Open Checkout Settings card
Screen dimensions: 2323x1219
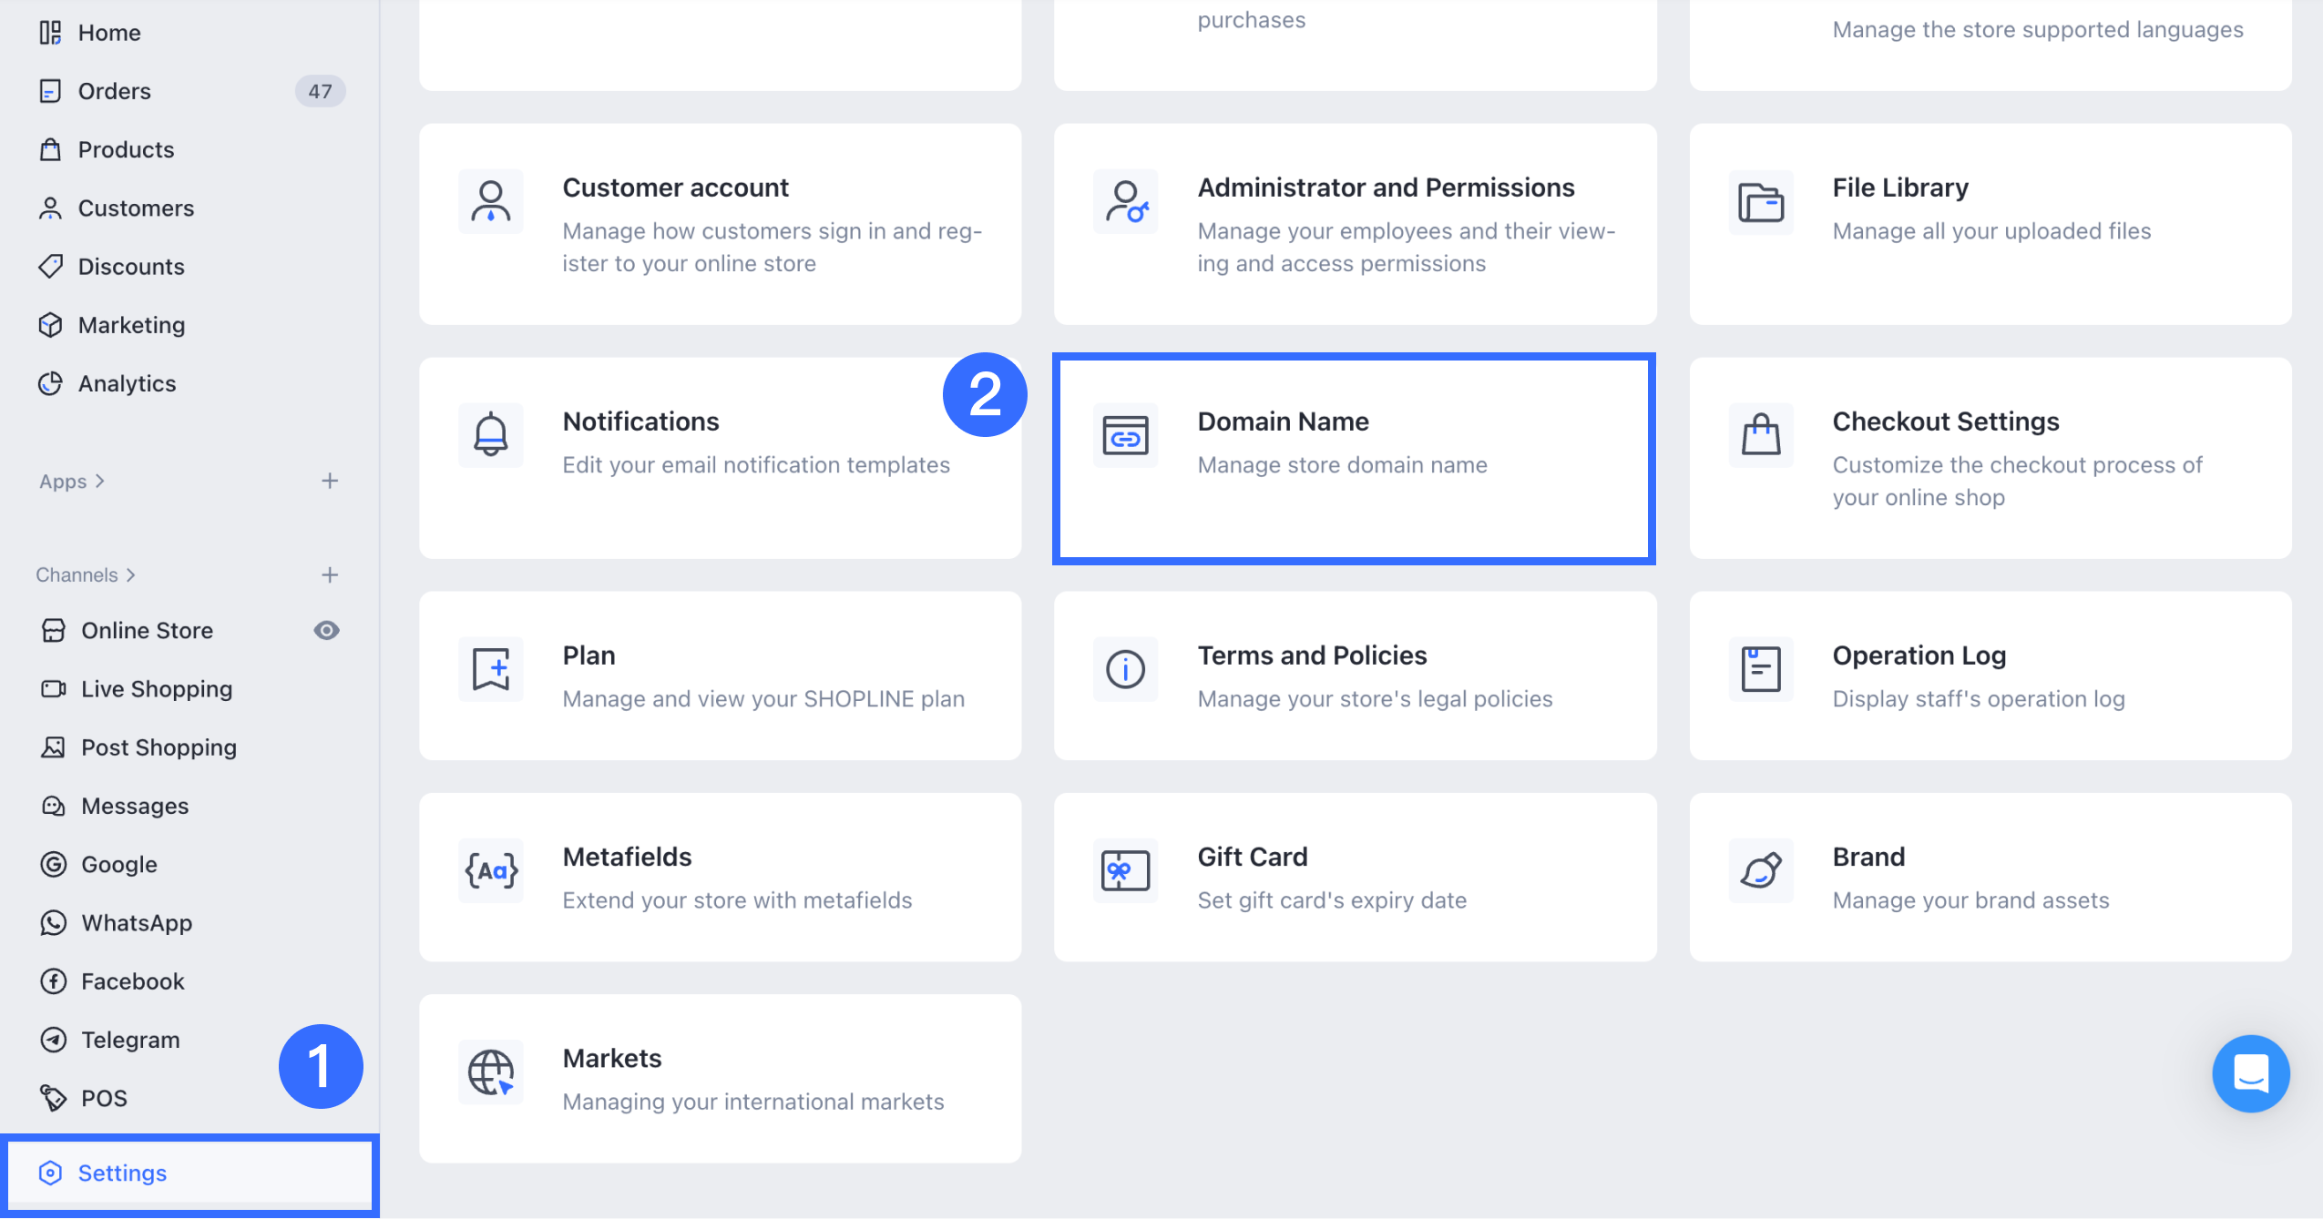(1990, 457)
